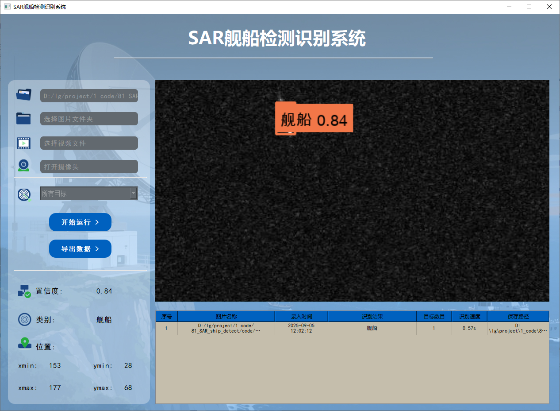The height and width of the screenshot is (411, 560).
Task: Click the SAR舰船检测识别系统 main heading
Action: coord(277,39)
